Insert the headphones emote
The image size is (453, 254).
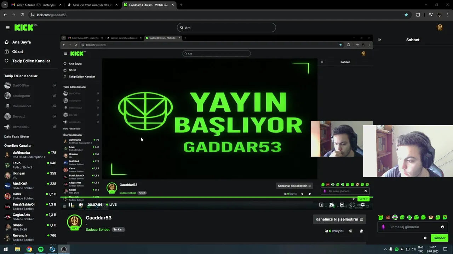[x=409, y=217]
